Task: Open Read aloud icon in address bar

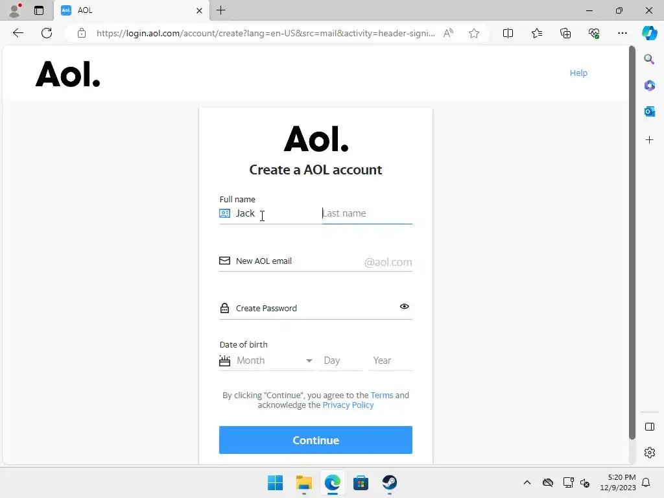Action: tap(448, 33)
